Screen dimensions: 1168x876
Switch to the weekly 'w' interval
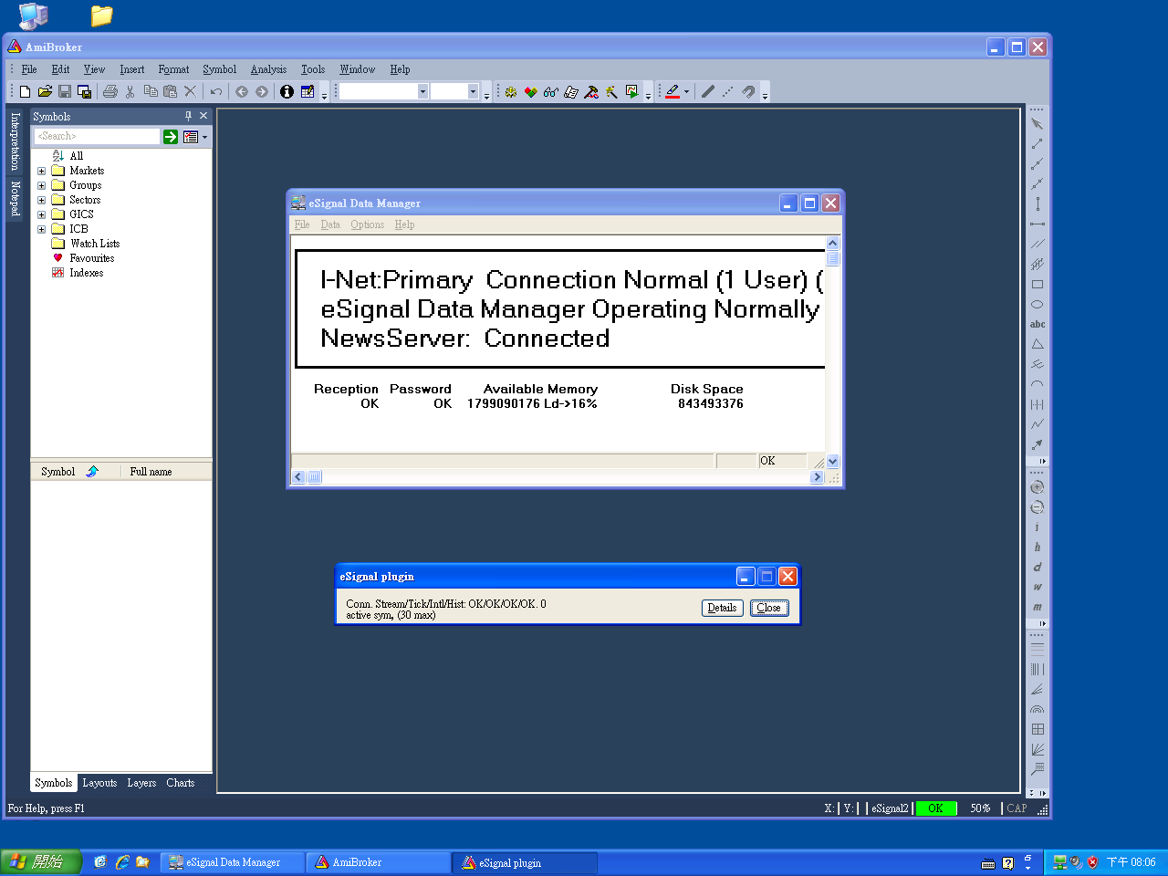(x=1038, y=588)
